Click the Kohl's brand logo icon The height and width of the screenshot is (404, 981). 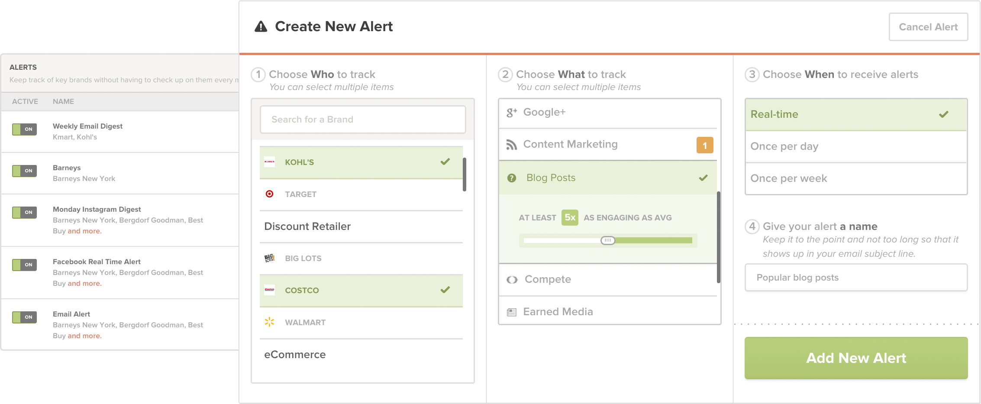click(269, 162)
